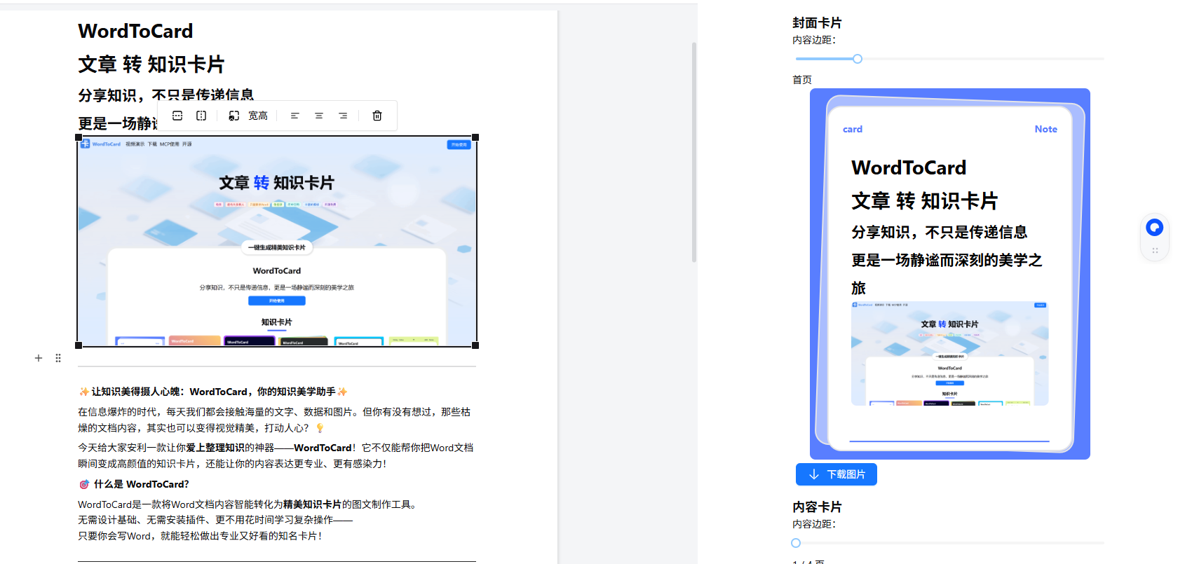
Task: Click the 封面卡片 section title
Action: (817, 23)
